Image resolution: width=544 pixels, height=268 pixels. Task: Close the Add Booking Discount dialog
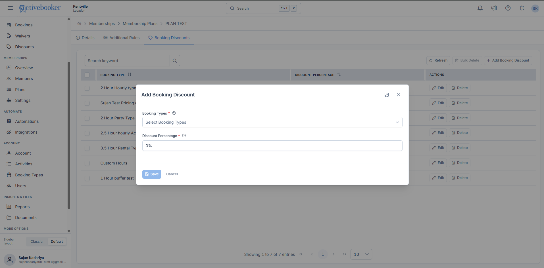(399, 95)
